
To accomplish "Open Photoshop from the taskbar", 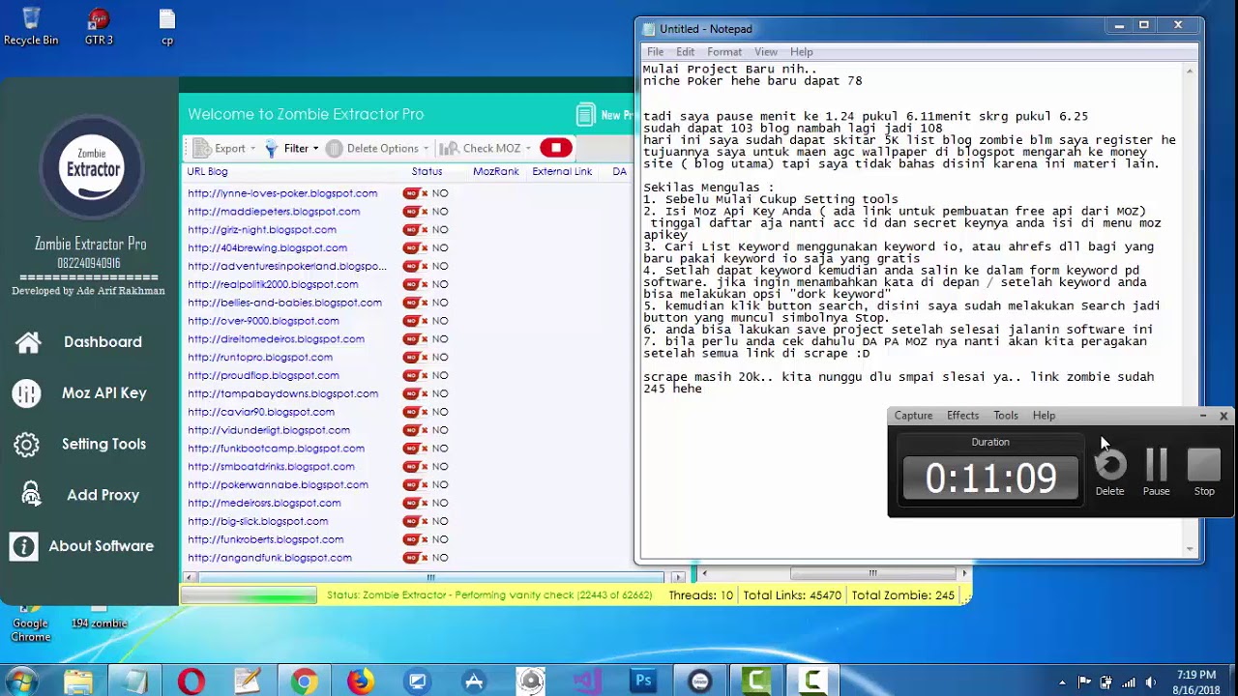I will coord(643,681).
